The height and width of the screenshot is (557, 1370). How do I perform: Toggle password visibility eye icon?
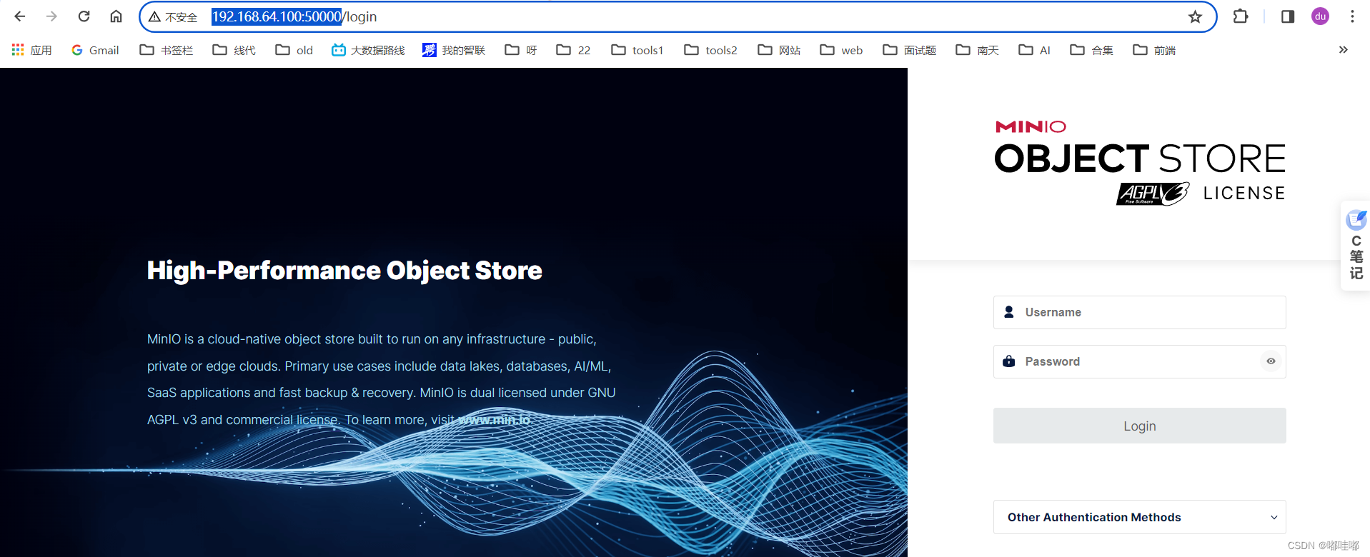[1271, 361]
